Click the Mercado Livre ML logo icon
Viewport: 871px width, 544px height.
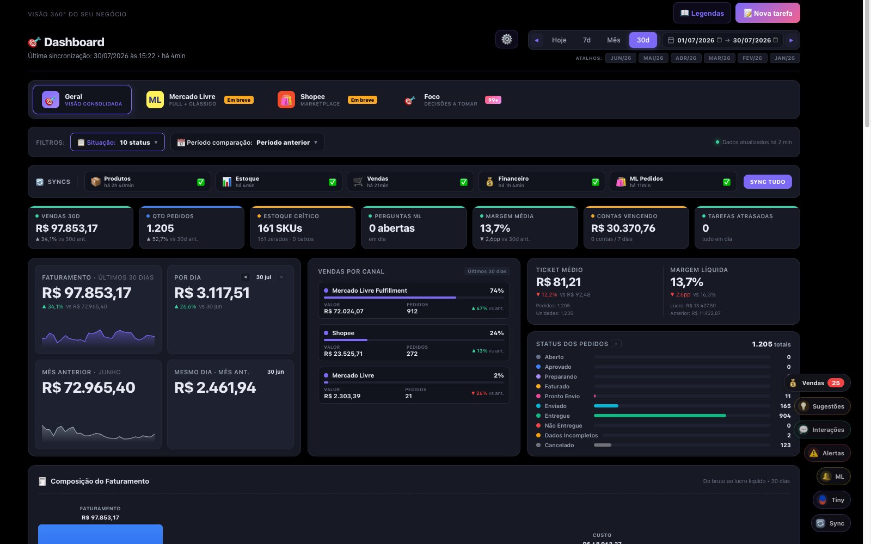(x=155, y=100)
